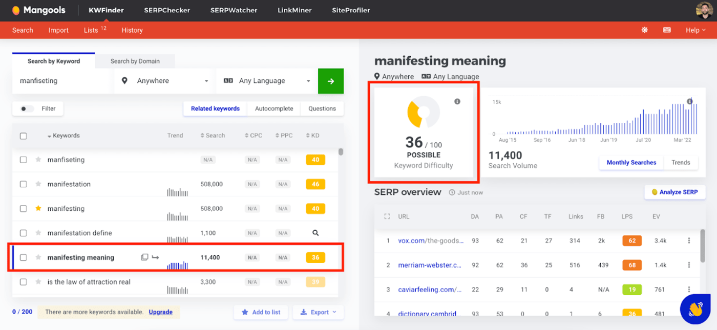This screenshot has height=330, width=717.
Task: Switch chart to Trends tab
Action: coord(681,163)
